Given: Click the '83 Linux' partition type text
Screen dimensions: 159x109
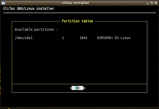Looking at the screenshot, I should (123, 38).
